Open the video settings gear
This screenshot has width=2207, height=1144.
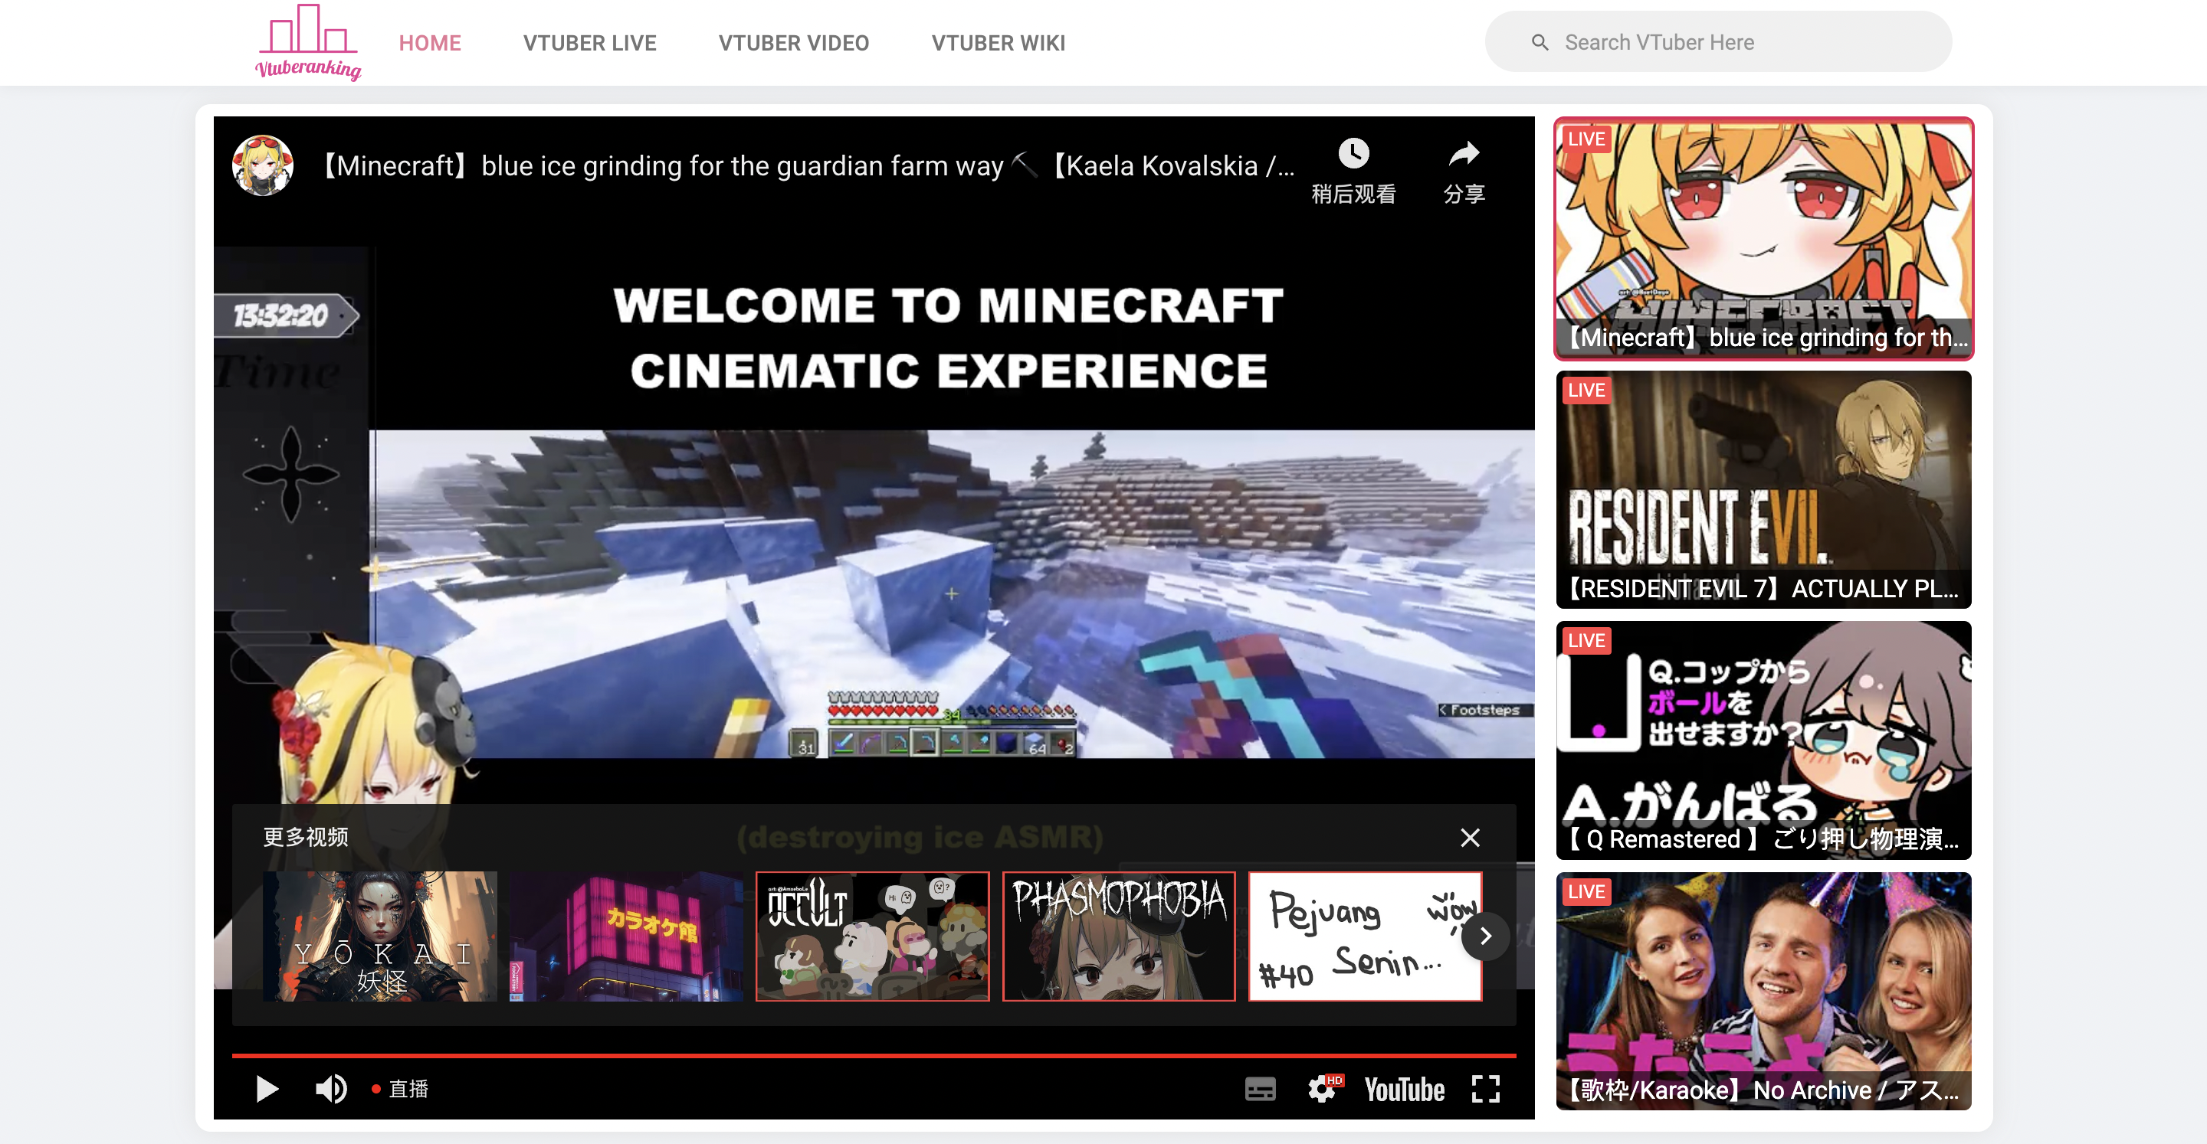(x=1323, y=1089)
